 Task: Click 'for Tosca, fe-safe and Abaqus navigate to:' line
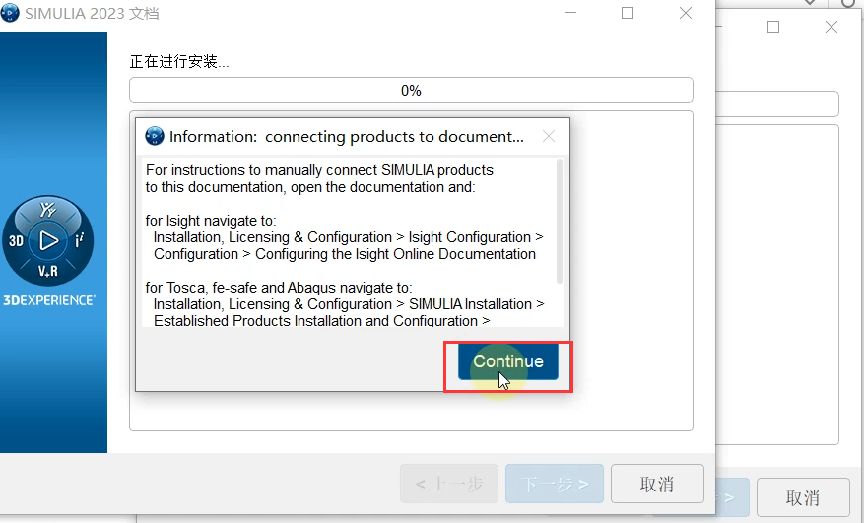tap(278, 288)
